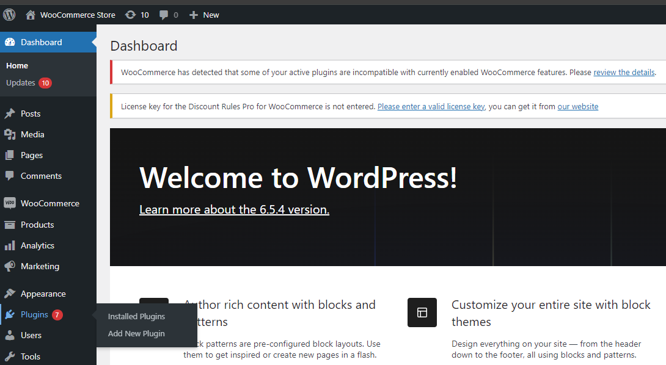Learn more about the 6.5.4 version

pyautogui.click(x=234, y=209)
